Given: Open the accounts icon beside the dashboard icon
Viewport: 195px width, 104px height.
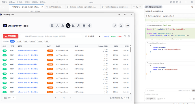Looking at the screenshot, I should (57, 26).
